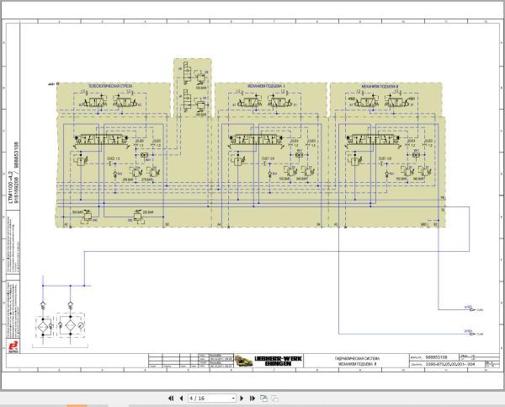Go to the next page
Screen dimensions: 505x407
tap(242, 399)
